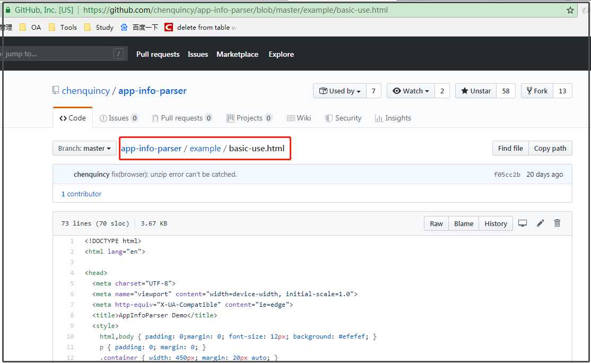Image resolution: width=591 pixels, height=363 pixels.
Task: Select line number 5 of the code
Action: pos(72,283)
